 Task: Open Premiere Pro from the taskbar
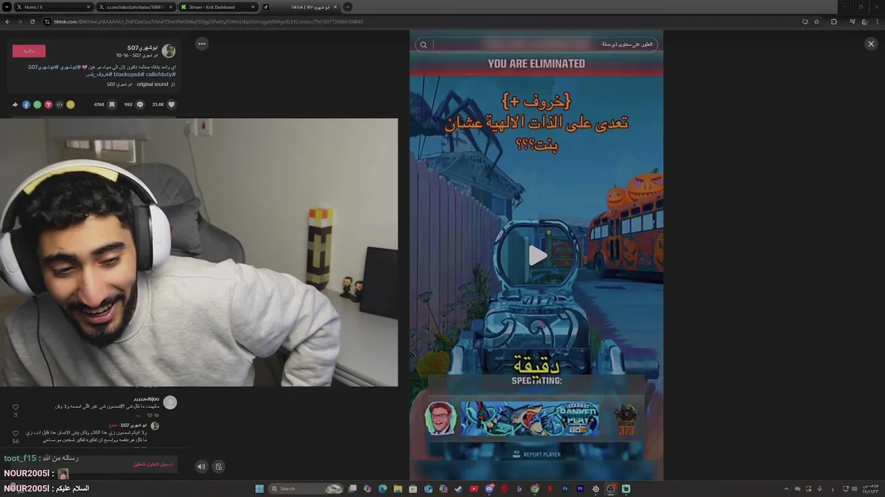(580, 489)
